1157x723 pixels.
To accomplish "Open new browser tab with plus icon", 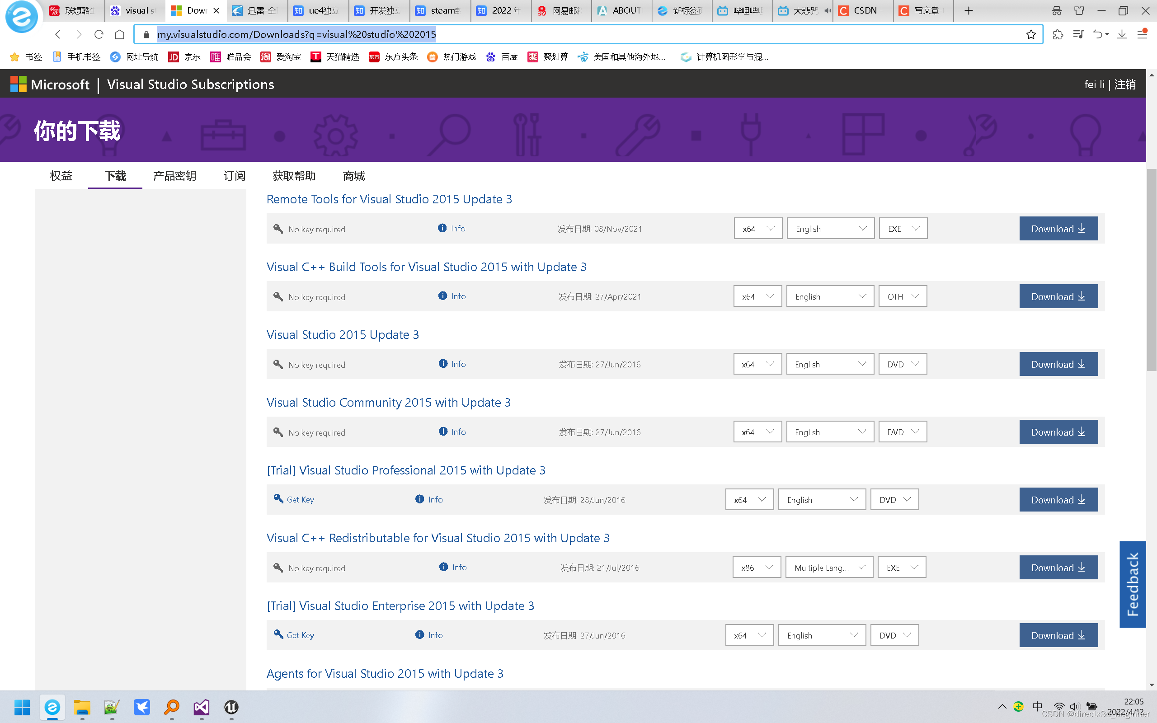I will pos(969,10).
